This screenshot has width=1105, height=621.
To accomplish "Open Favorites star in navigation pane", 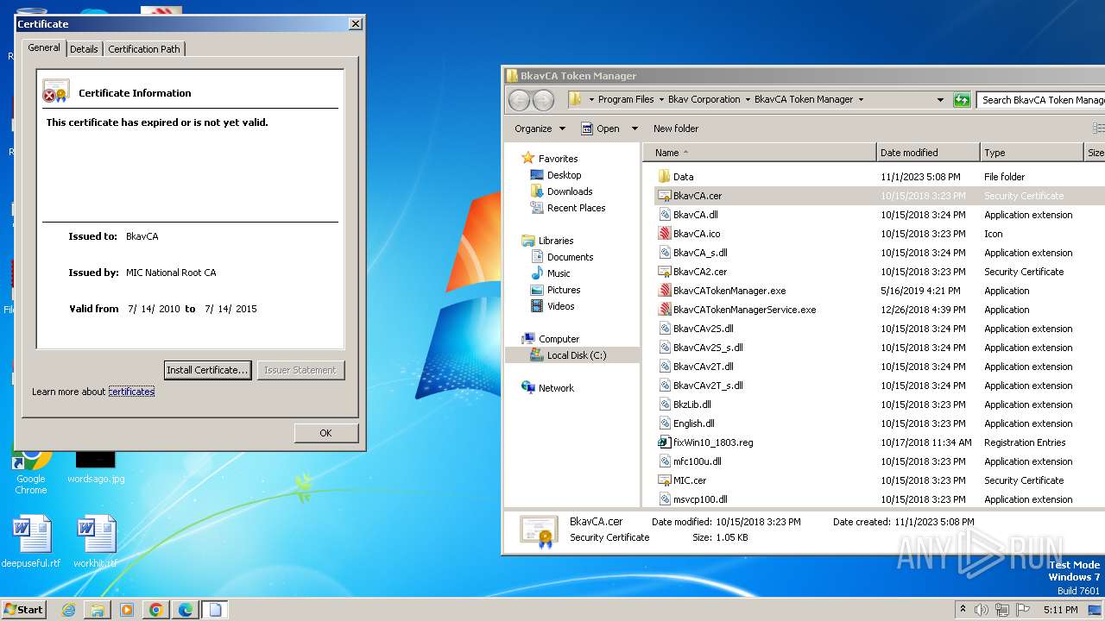I will [x=527, y=159].
